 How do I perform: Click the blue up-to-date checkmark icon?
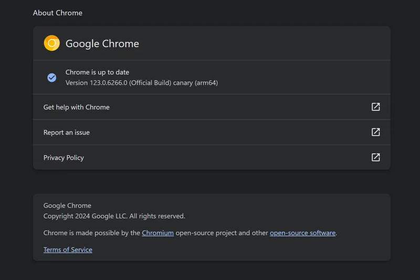52,77
